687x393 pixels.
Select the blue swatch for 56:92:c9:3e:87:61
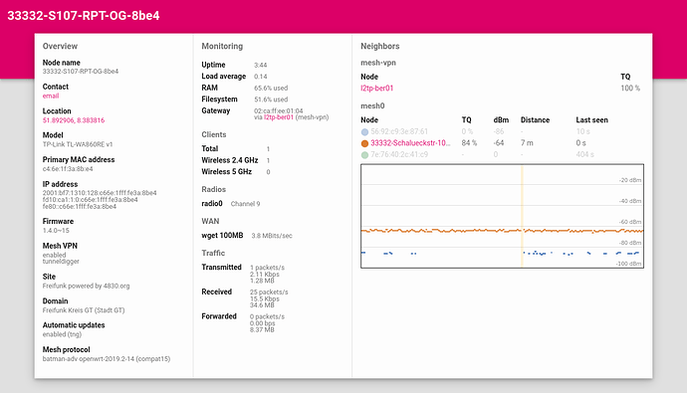(364, 131)
